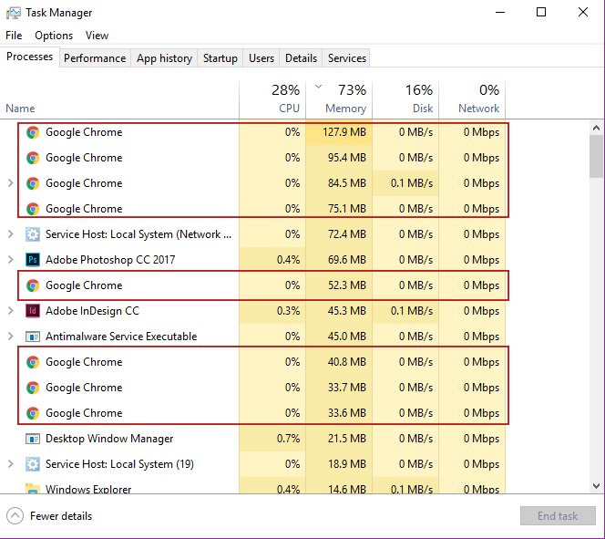Sort processes by the Name column header
605x539 pixels.
pyautogui.click(x=119, y=99)
